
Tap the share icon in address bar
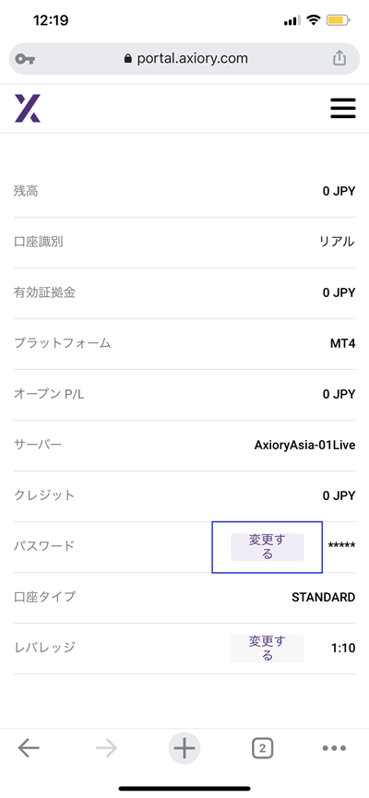point(339,58)
